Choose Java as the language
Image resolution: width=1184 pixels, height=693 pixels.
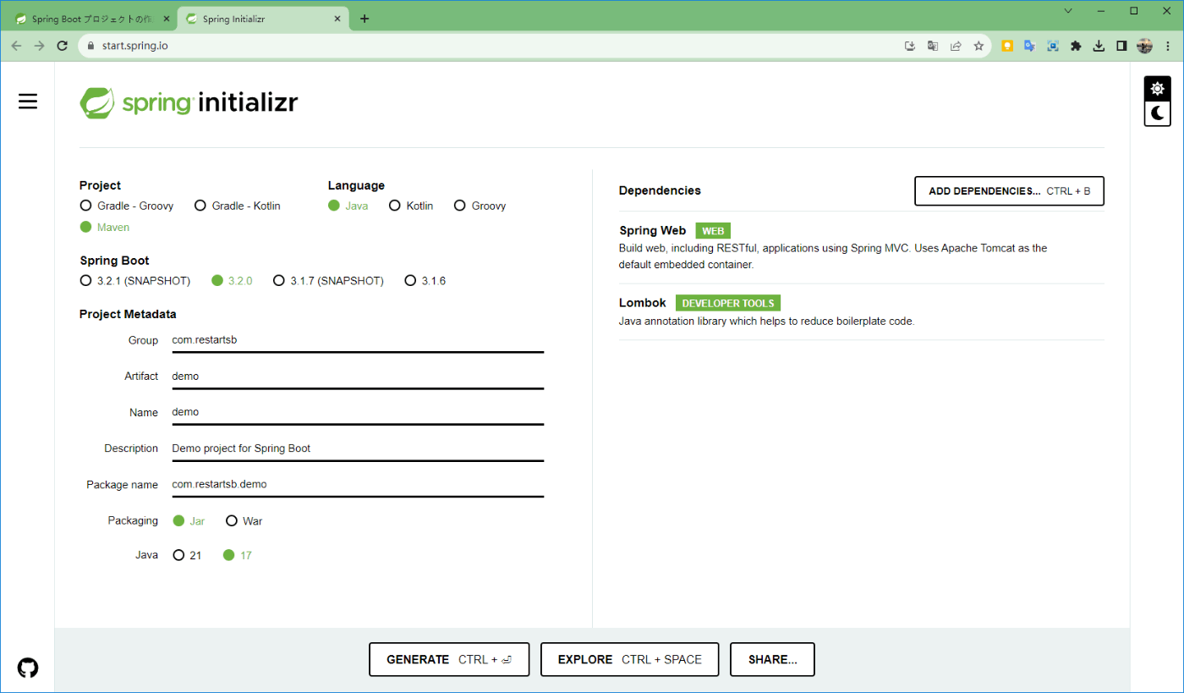pos(348,206)
